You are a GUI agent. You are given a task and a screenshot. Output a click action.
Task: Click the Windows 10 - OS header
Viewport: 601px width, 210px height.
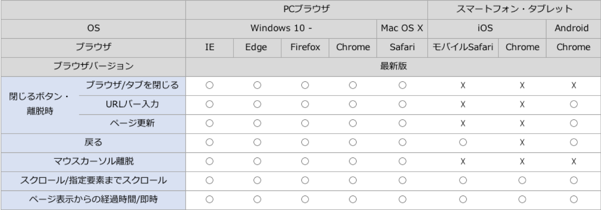[281, 28]
